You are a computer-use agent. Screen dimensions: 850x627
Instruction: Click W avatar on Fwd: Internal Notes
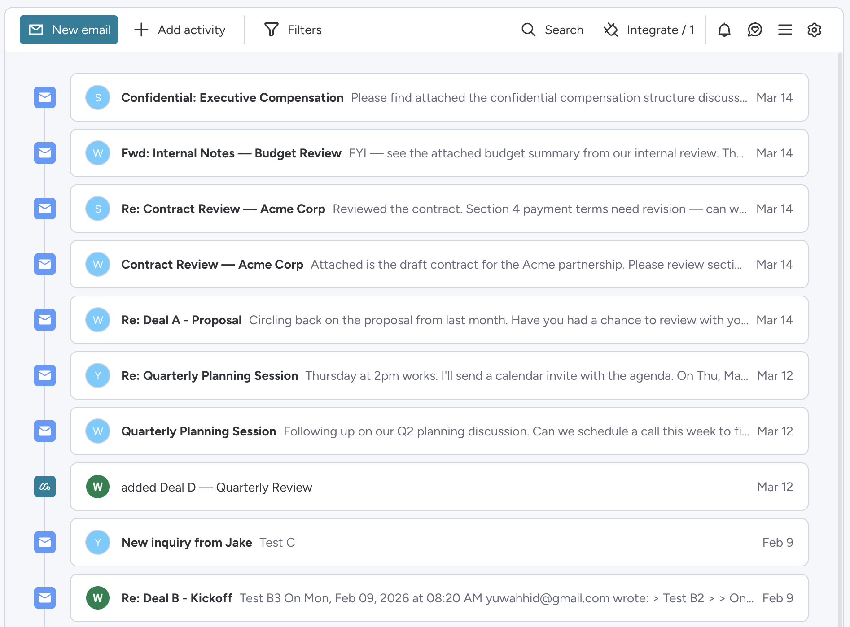click(x=98, y=153)
